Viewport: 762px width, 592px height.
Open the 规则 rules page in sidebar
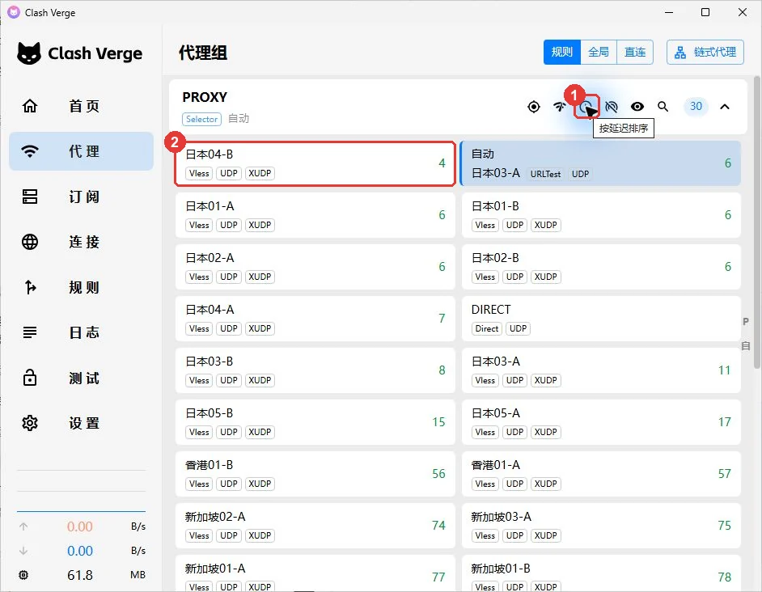(x=81, y=287)
